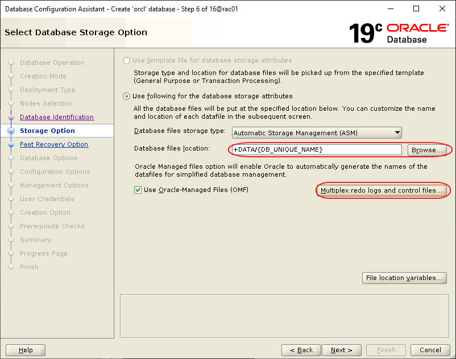Click the Management Options step label
456x359 pixels.
[x=54, y=185]
